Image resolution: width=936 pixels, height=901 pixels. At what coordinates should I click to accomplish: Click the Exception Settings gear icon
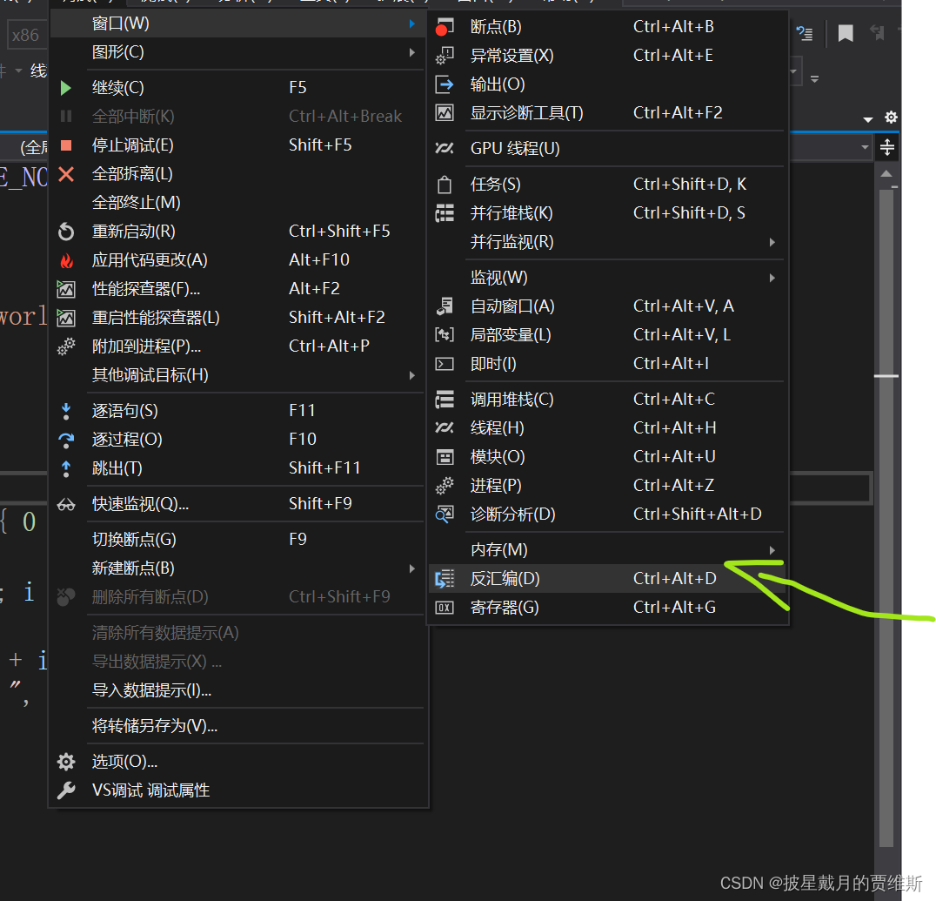click(x=445, y=56)
